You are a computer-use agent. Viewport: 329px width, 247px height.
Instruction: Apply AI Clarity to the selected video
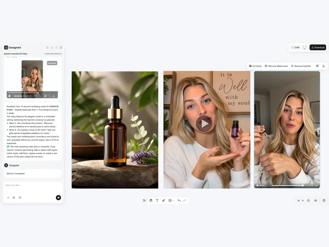pyautogui.click(x=255, y=66)
